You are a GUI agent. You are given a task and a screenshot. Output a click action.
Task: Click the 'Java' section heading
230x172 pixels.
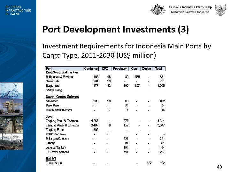point(49,117)
